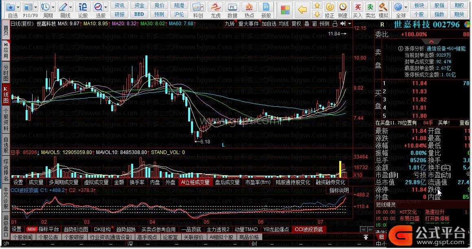This screenshot has height=249, width=472.
Task: Click the yellow highlighted volume bar
Action: coord(340,170)
